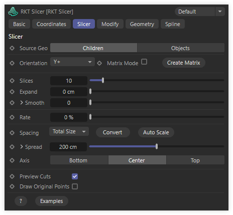The image size is (233, 215).
Task: Open the Orientation Y+ dropdown
Action: (72, 62)
